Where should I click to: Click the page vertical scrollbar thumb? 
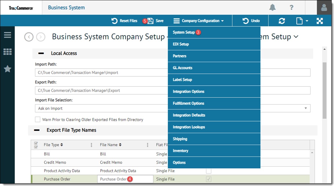(324, 90)
